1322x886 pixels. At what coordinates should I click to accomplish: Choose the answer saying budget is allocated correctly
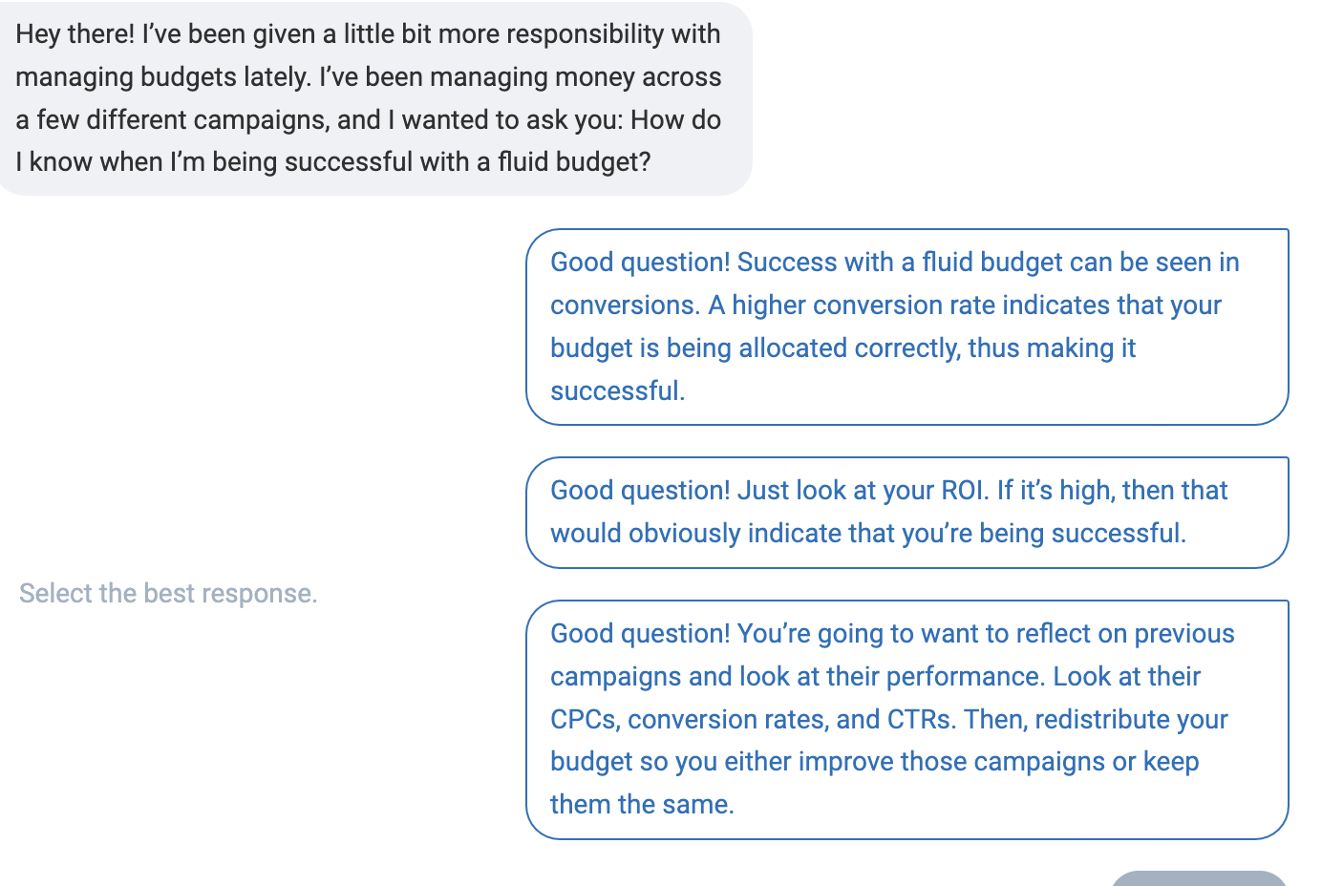(906, 327)
